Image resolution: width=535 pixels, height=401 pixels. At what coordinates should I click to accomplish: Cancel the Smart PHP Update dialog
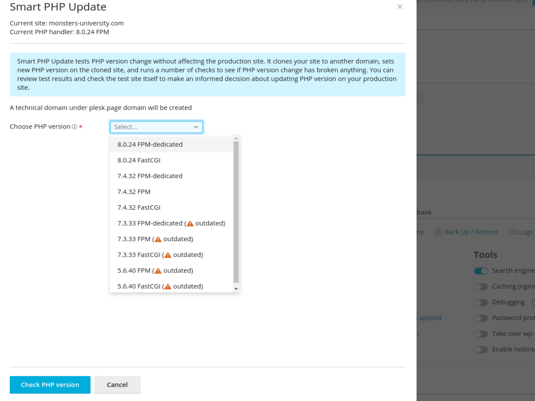(x=117, y=385)
